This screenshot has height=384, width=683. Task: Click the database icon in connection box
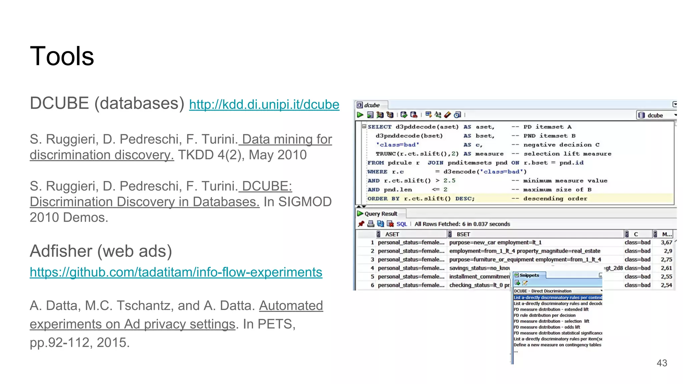tap(641, 115)
